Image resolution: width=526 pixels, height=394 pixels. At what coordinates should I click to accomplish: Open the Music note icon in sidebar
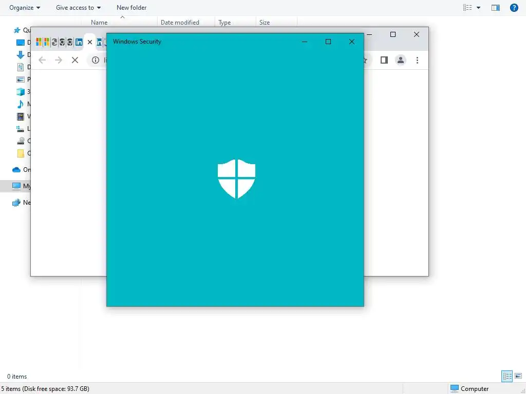(x=21, y=104)
